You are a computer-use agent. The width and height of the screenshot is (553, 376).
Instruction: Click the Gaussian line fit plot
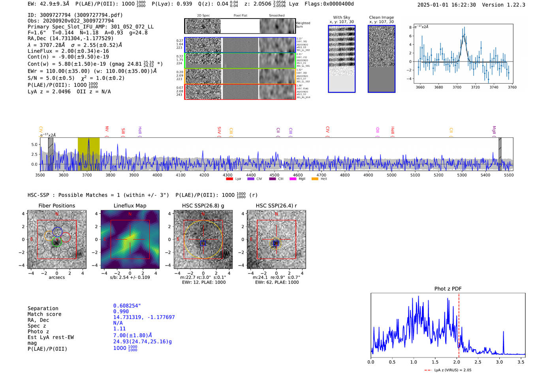(463, 54)
